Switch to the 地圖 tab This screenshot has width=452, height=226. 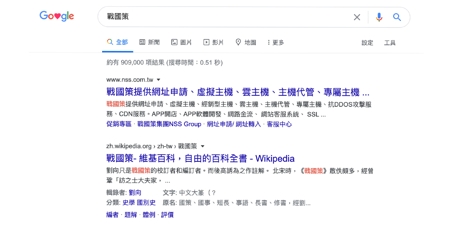coord(245,42)
